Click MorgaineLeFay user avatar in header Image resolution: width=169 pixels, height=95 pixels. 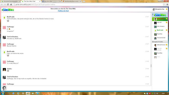pos(154,9)
